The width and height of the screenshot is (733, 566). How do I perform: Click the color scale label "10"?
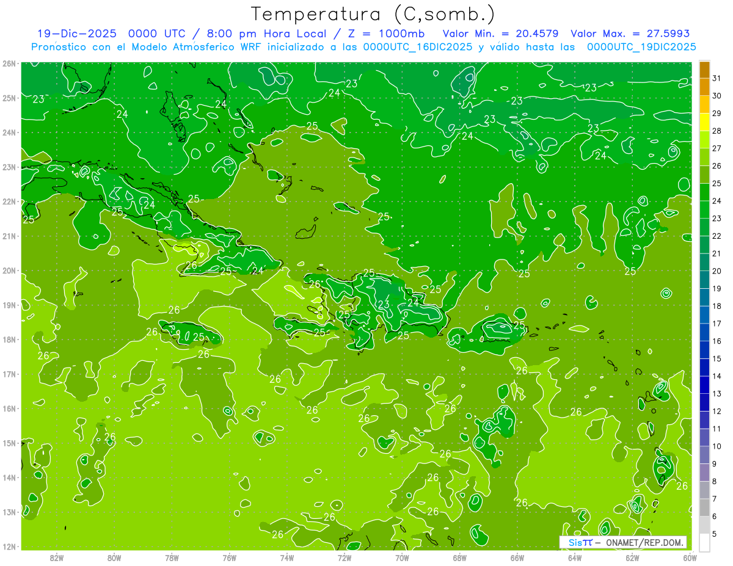[x=717, y=446]
